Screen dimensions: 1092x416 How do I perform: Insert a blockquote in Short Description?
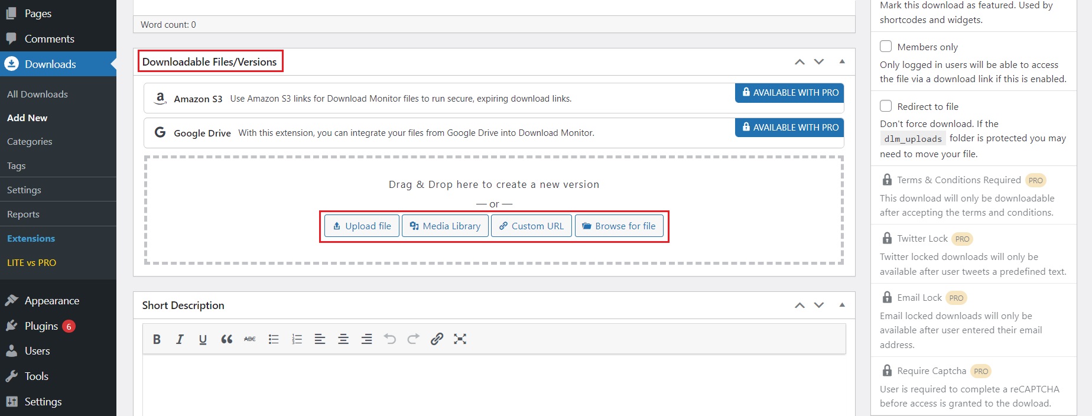226,339
